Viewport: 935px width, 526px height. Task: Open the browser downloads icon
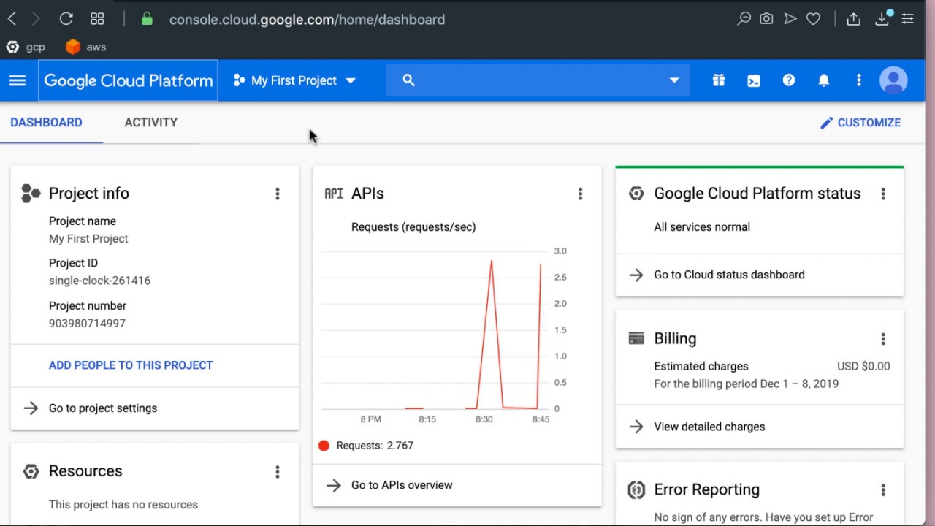pyautogui.click(x=882, y=19)
